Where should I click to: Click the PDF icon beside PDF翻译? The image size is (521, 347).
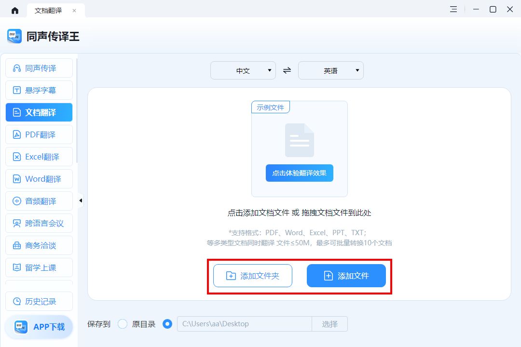coord(16,134)
